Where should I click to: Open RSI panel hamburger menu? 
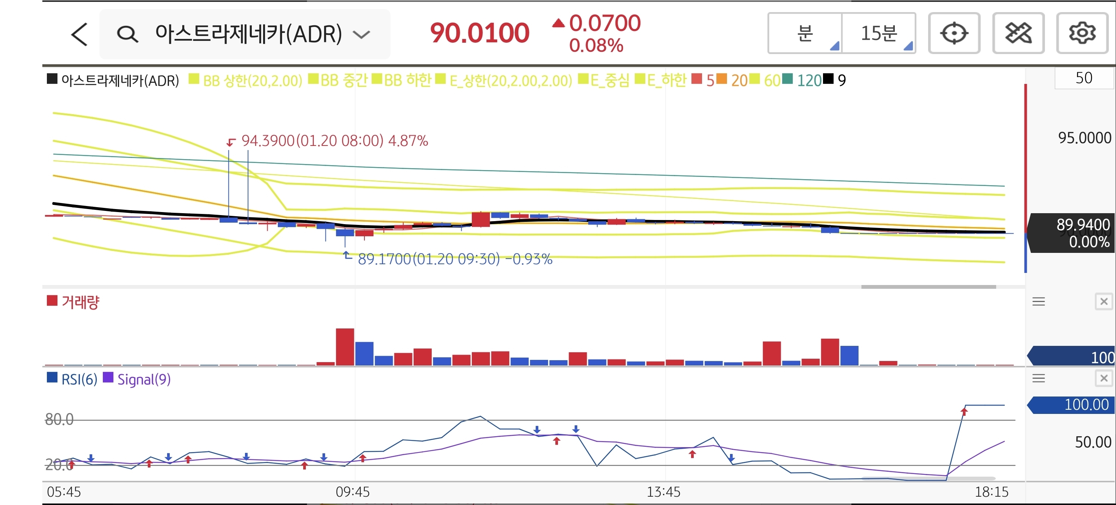click(1038, 378)
